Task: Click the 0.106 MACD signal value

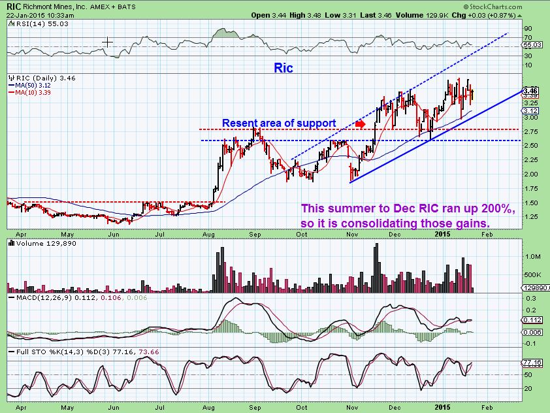Action: 111,297
